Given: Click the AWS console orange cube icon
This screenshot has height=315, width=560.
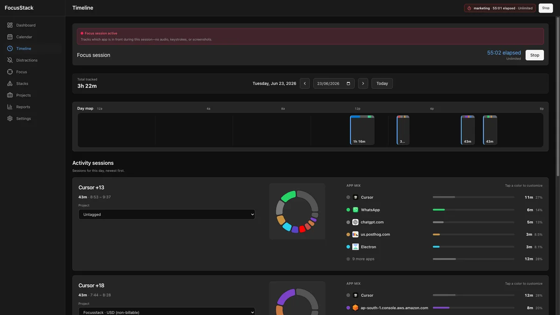Looking at the screenshot, I should 355,308.
